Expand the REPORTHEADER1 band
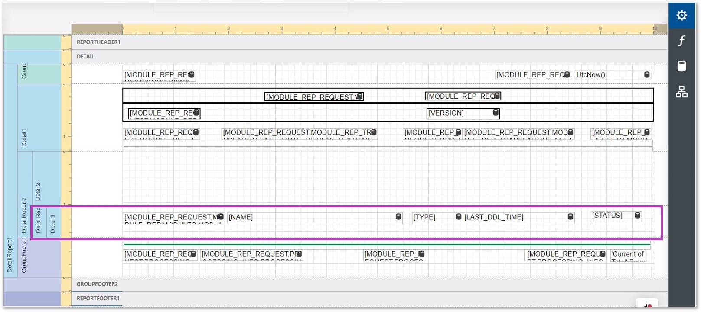 pos(98,42)
